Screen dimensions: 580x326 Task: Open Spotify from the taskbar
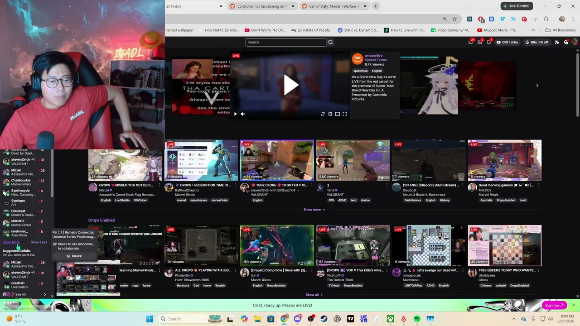point(417,319)
